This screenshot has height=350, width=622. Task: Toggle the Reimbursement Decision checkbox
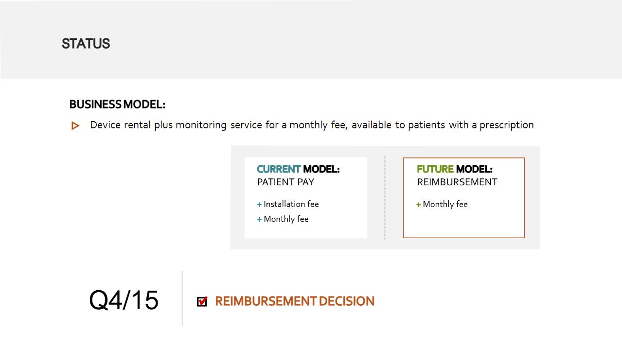[202, 301]
